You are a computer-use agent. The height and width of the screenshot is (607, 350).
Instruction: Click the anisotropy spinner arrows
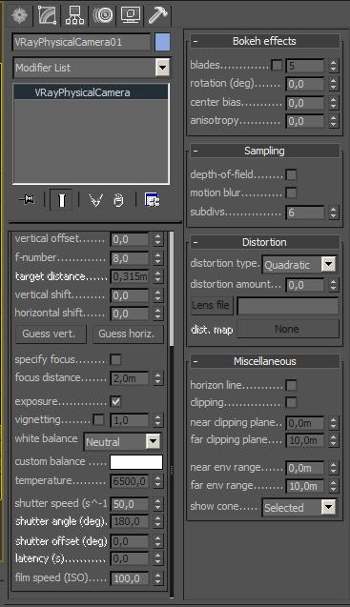pos(333,121)
